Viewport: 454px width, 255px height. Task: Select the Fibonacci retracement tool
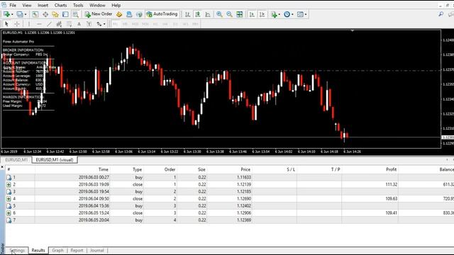click(70, 24)
